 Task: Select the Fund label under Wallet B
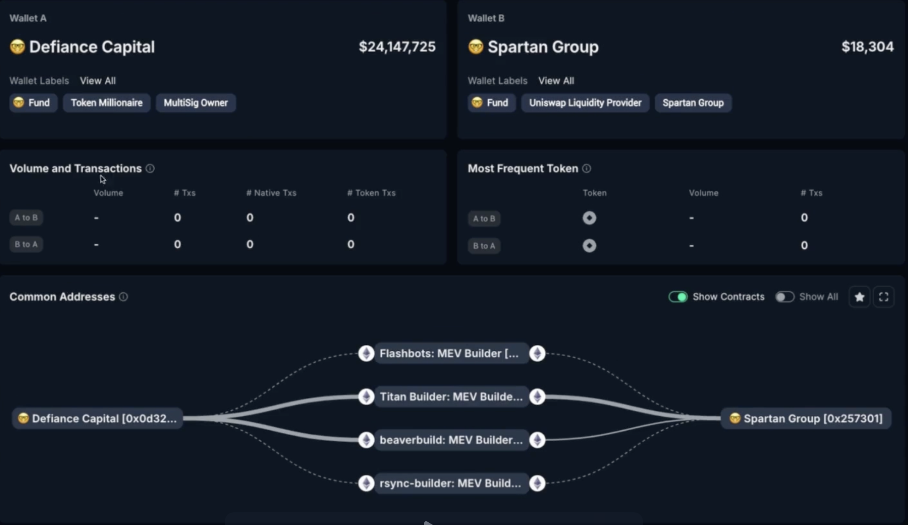coord(492,102)
